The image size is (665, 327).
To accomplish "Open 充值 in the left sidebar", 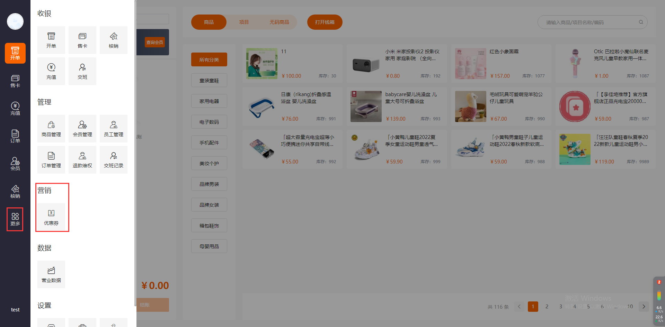I will [x=15, y=109].
